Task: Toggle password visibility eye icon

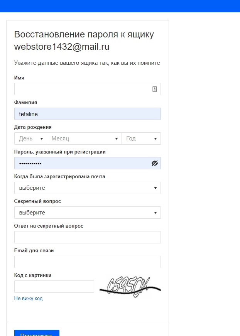Action: coord(155,163)
